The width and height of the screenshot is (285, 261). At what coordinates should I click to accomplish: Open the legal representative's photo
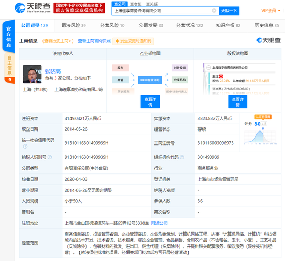coord(32,74)
